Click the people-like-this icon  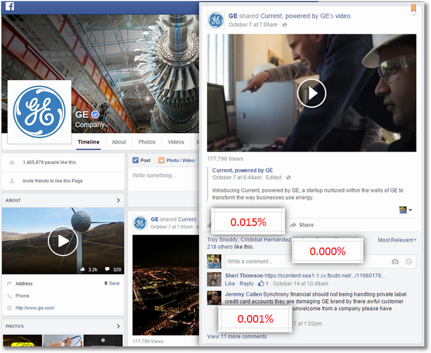point(12,162)
